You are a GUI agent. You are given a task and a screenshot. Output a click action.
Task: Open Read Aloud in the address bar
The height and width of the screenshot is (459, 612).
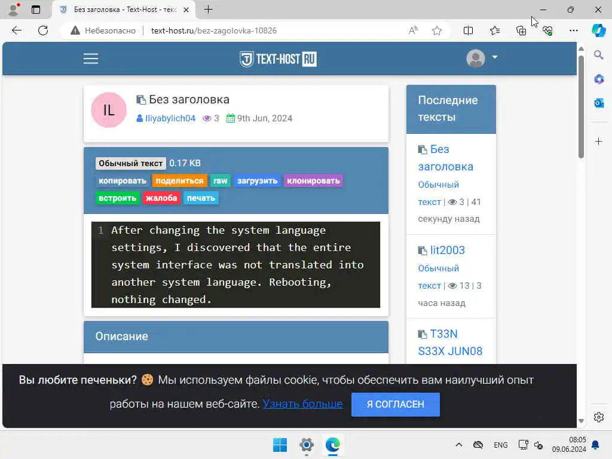pyautogui.click(x=413, y=30)
